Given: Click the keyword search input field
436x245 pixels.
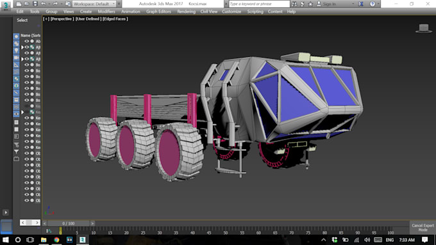Looking at the screenshot, I should click(x=259, y=4).
